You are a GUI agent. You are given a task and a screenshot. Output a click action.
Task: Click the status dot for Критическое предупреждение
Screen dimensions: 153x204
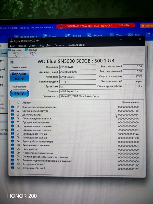point(12,107)
